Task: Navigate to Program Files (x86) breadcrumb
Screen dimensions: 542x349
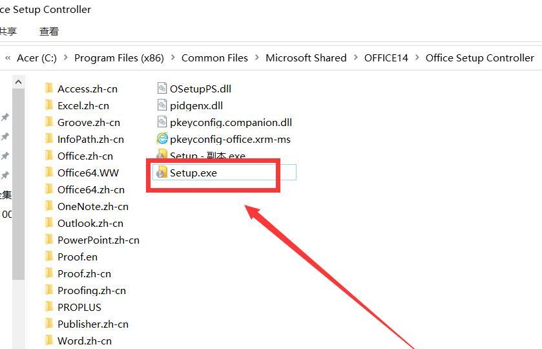Action: click(120, 58)
